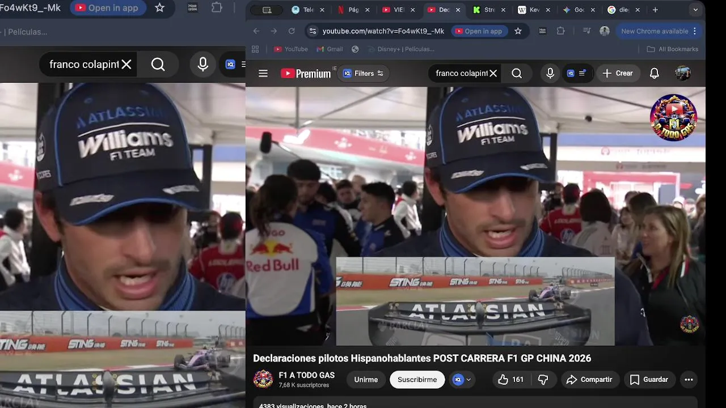Close the Telegram 'Tele' tab

(322, 10)
